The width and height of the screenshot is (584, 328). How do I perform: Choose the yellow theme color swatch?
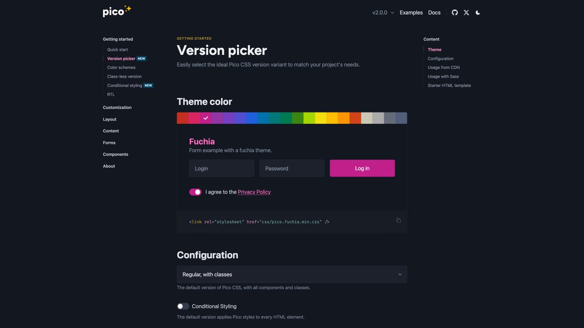[321, 118]
